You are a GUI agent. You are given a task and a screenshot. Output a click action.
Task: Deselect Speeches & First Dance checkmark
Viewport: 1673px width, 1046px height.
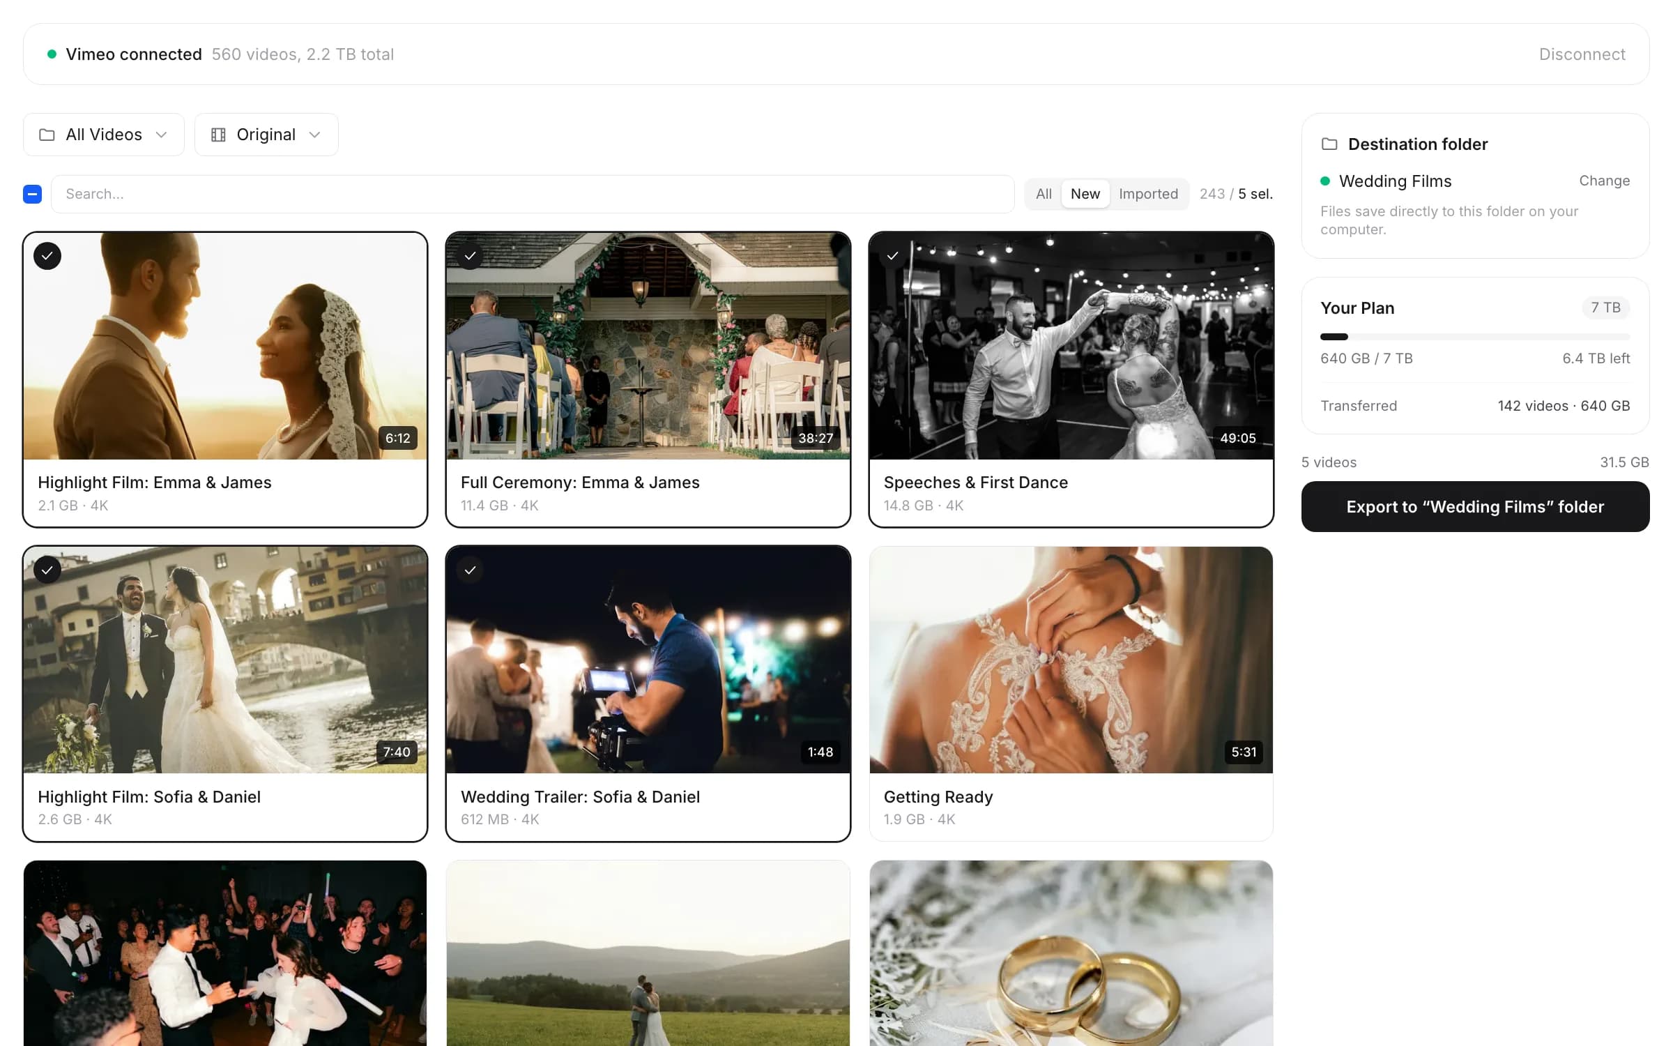click(x=892, y=256)
